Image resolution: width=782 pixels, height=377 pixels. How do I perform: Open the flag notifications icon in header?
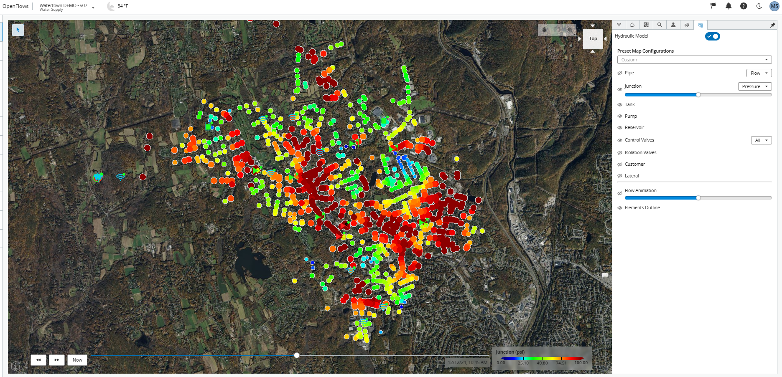(x=713, y=6)
